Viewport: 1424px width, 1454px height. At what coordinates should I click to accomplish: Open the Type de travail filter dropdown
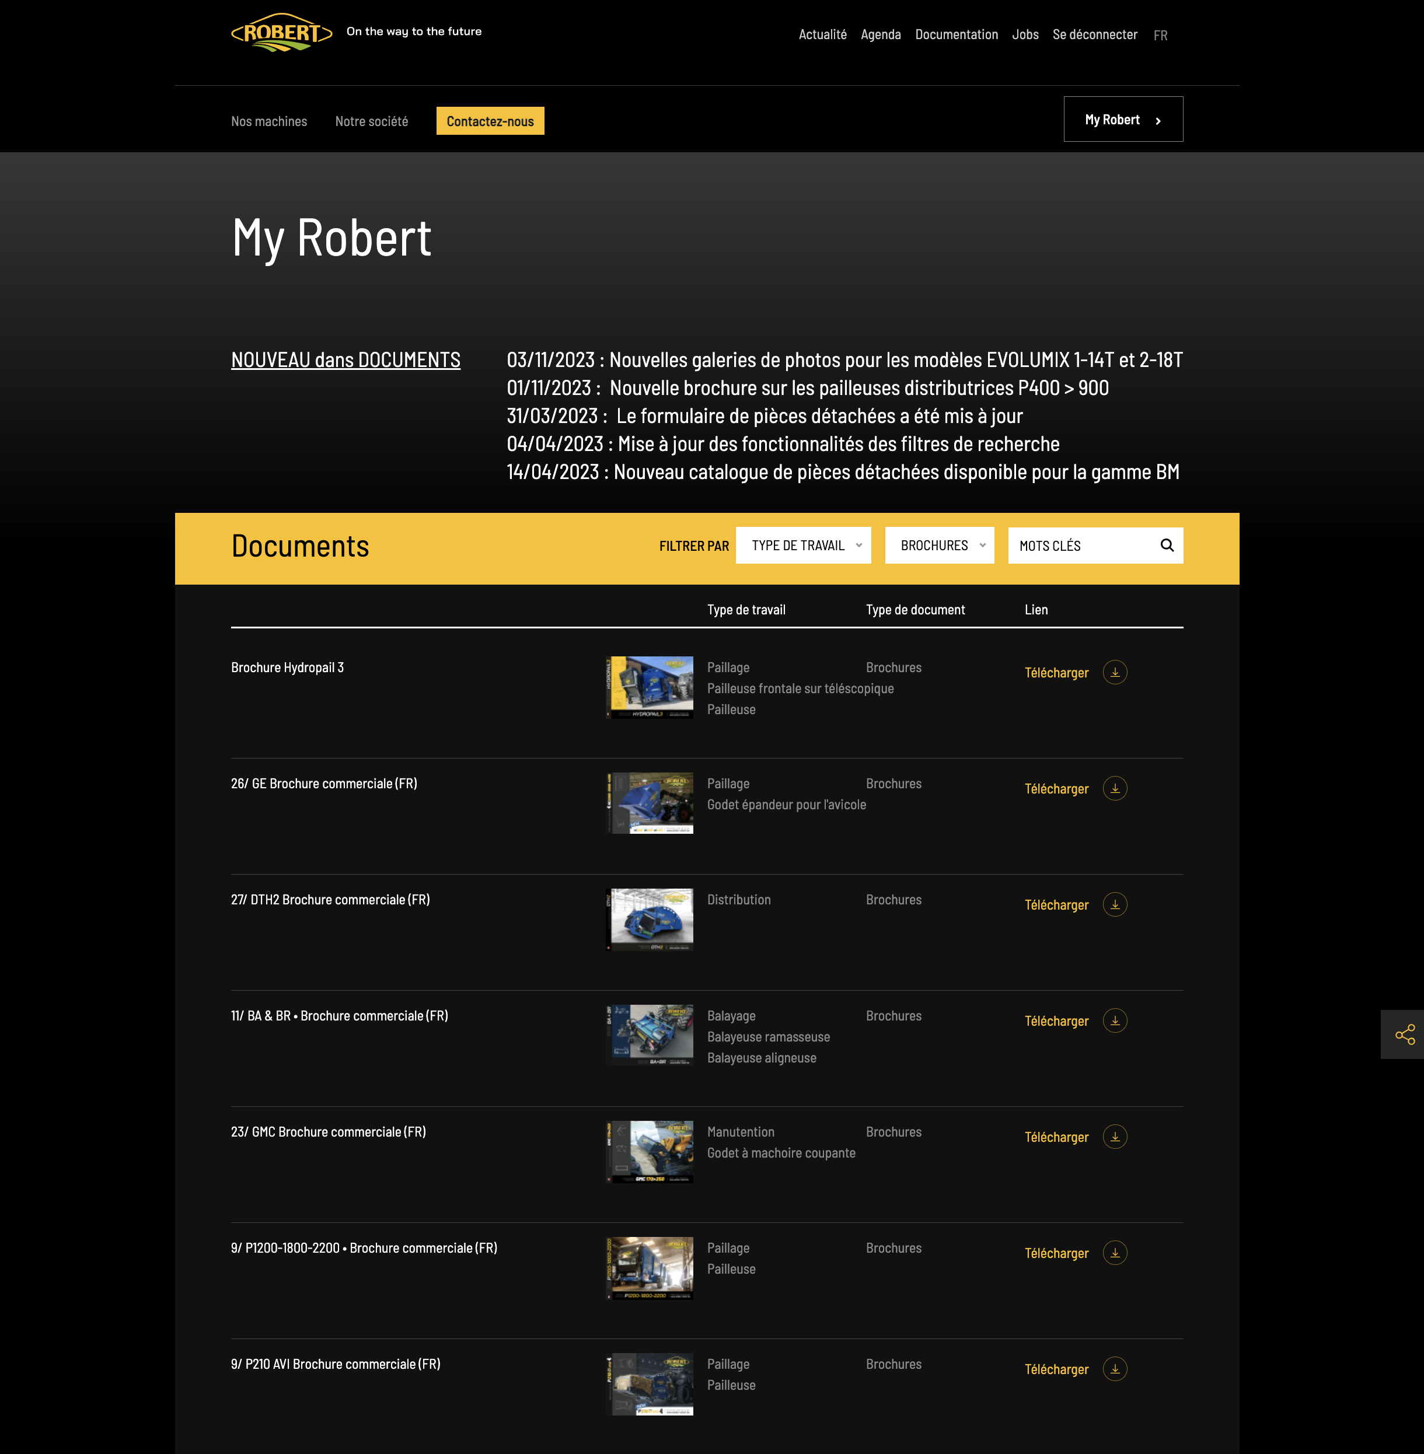click(x=803, y=545)
